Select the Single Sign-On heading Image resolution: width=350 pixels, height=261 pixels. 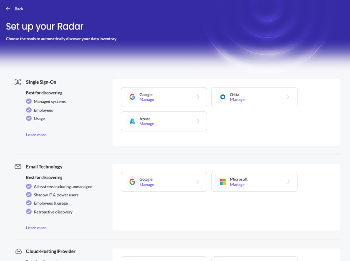click(41, 82)
